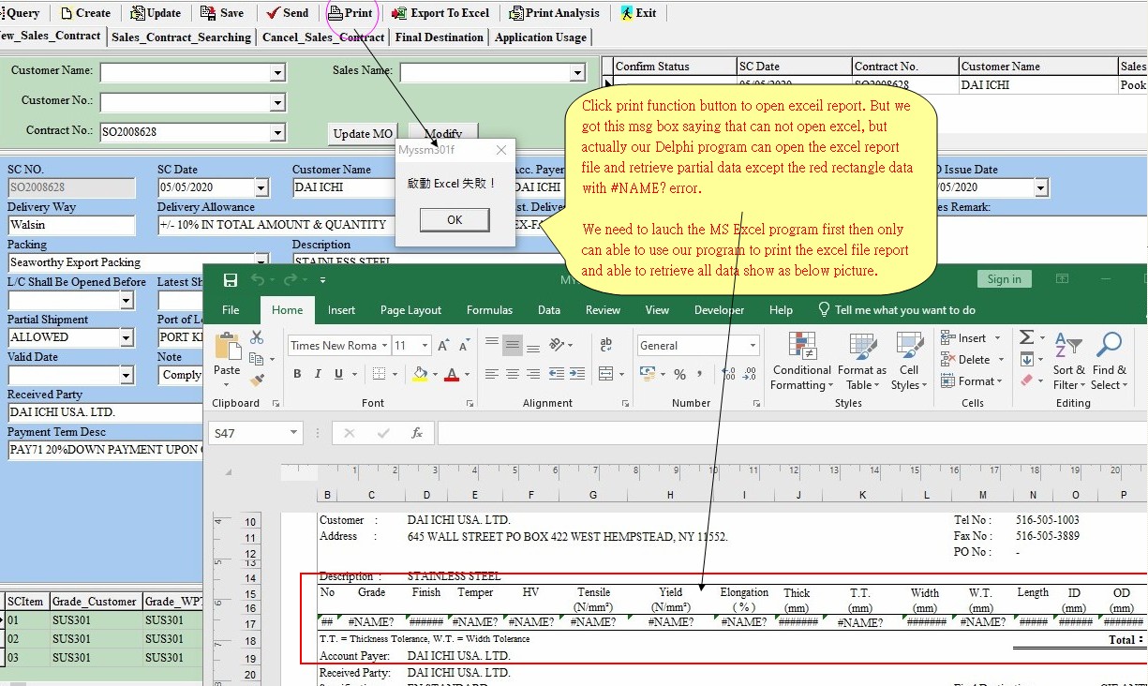
Task: Switch to the Developer ribbon tab
Action: [x=719, y=310]
